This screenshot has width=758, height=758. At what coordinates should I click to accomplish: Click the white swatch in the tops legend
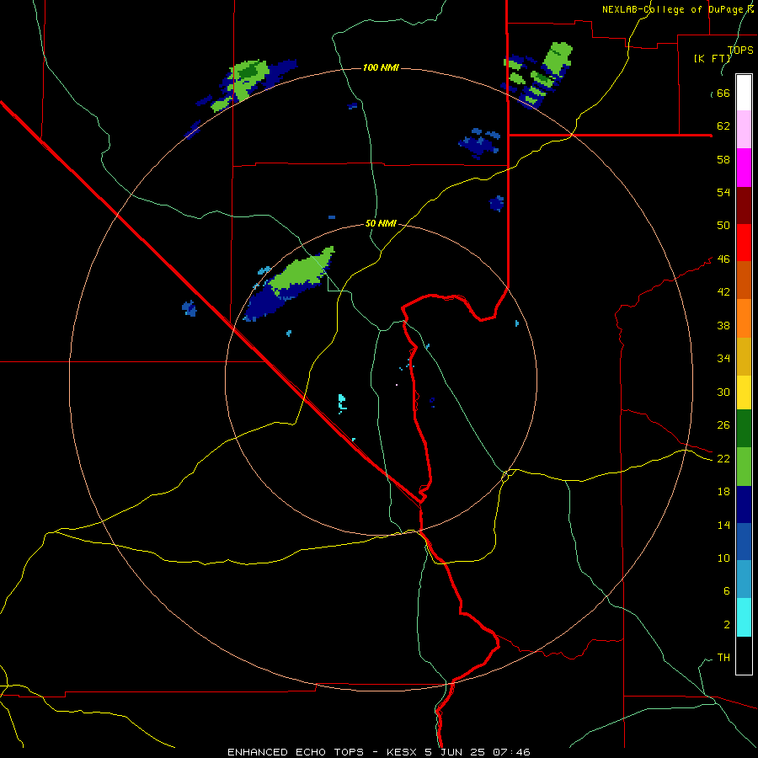click(744, 93)
